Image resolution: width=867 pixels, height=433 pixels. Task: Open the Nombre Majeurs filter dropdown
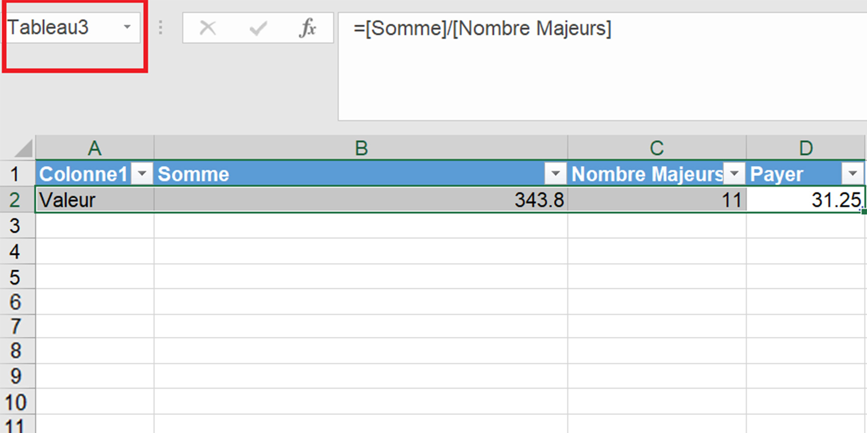click(735, 173)
